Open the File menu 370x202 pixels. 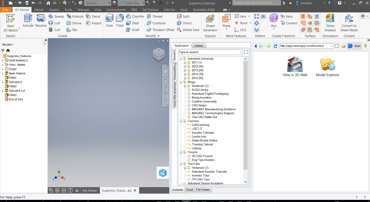pos(6,9)
